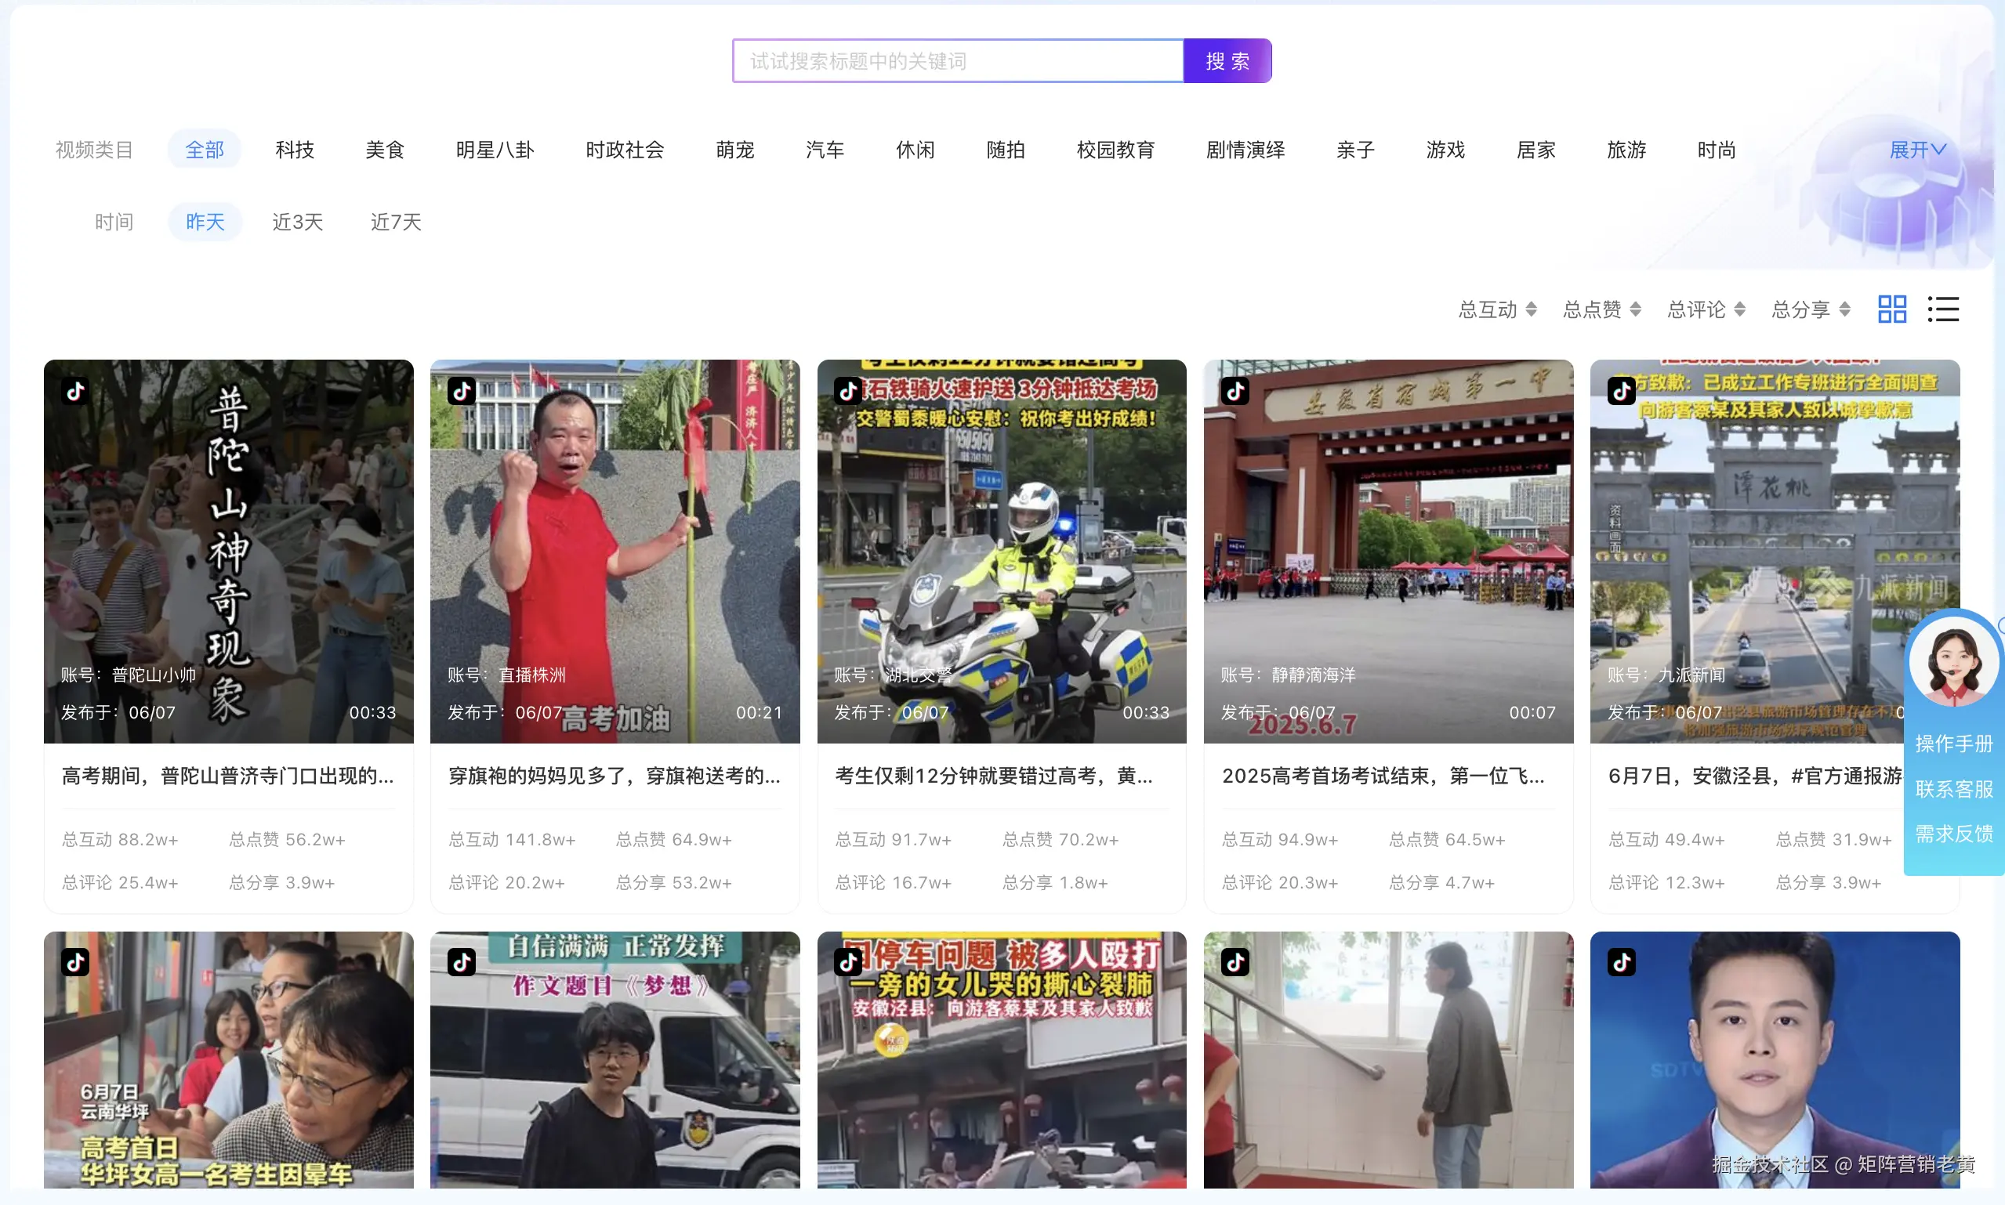Click the 搜索 search button

coord(1228,60)
